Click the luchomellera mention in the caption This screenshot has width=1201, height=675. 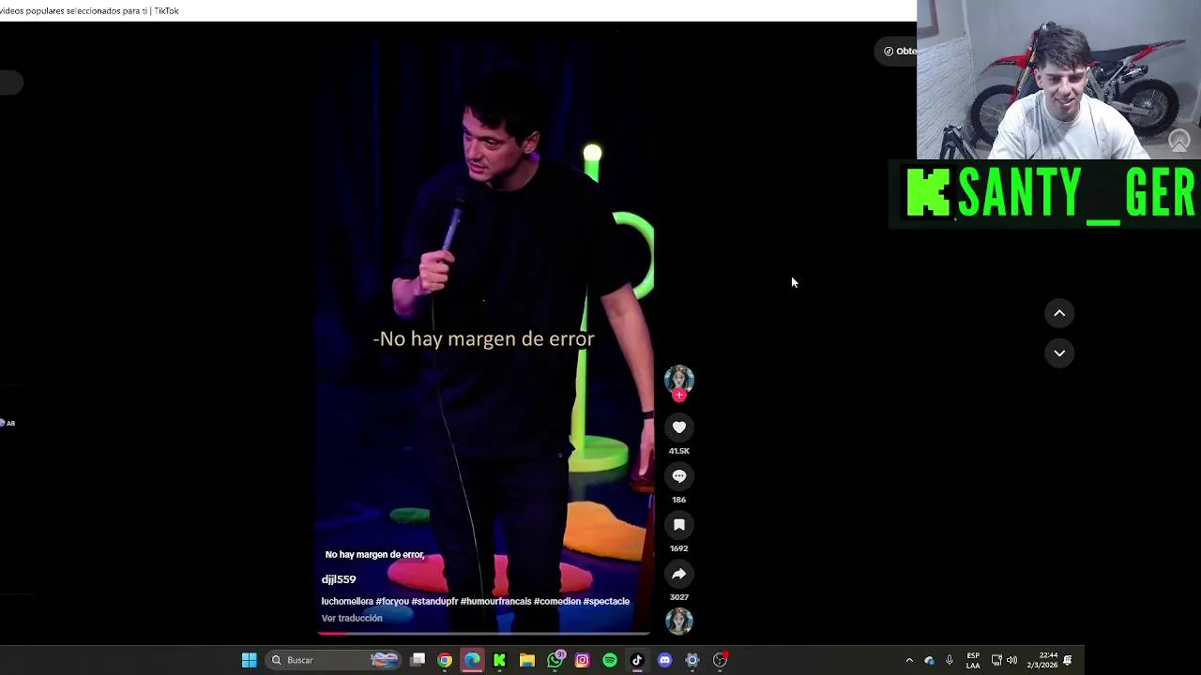coord(347,602)
